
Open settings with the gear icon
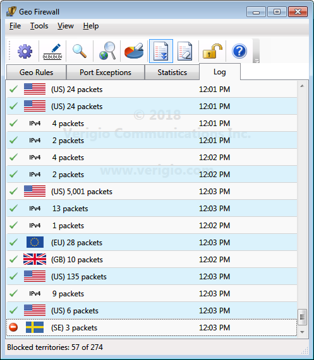[25, 51]
